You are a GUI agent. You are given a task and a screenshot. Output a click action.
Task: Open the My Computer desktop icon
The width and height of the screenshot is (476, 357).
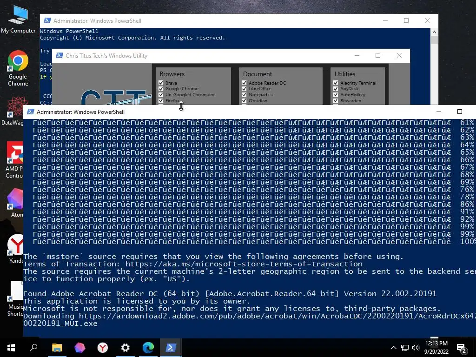[x=18, y=19]
